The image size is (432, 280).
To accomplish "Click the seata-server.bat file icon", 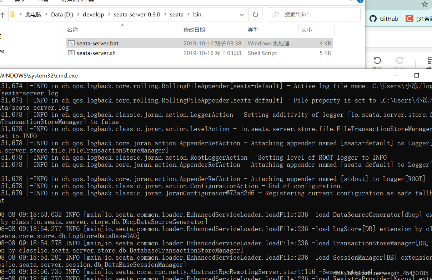I will click(71, 43).
